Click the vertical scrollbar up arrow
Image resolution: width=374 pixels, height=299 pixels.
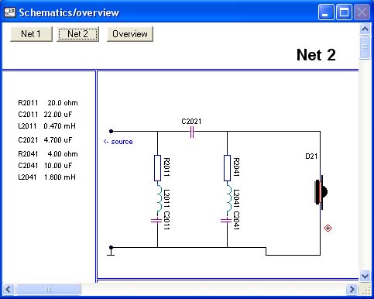[x=365, y=29]
